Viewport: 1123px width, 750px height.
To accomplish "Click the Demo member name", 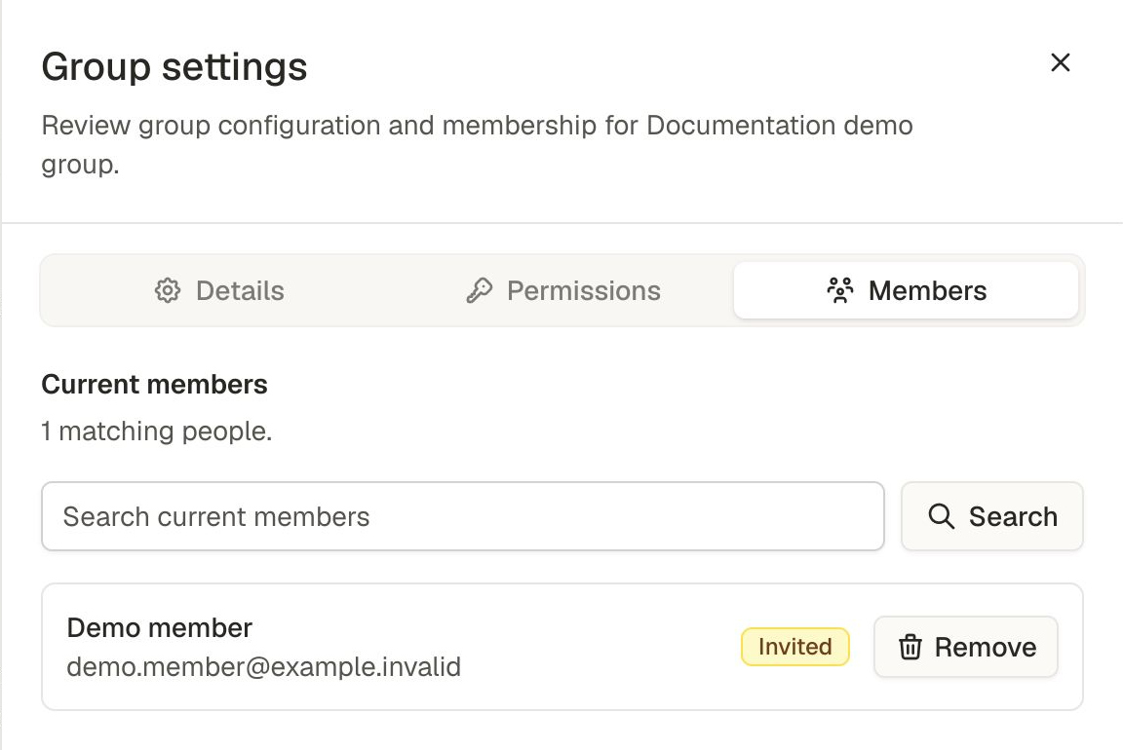I will click(160, 627).
